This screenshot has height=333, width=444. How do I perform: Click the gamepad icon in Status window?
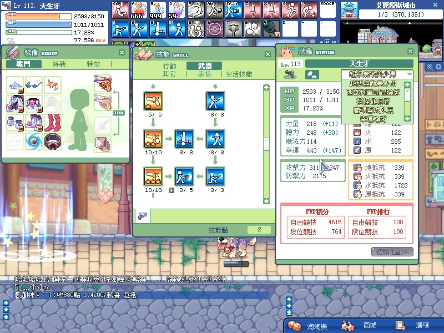[312, 74]
